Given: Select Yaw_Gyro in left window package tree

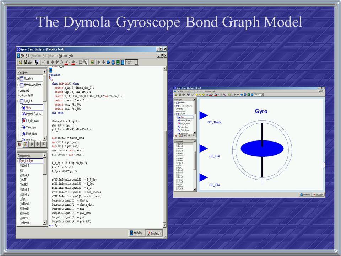Looking at the screenshot, I should tap(29, 127).
